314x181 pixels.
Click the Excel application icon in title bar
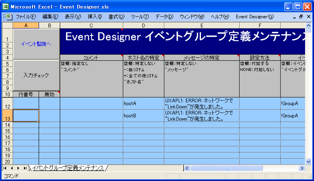pos(6,7)
